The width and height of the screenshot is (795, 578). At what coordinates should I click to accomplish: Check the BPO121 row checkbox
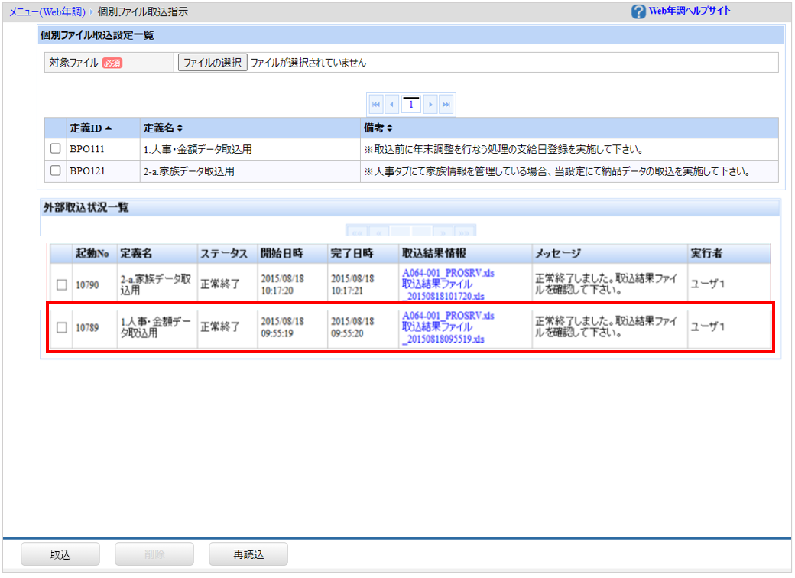(55, 170)
